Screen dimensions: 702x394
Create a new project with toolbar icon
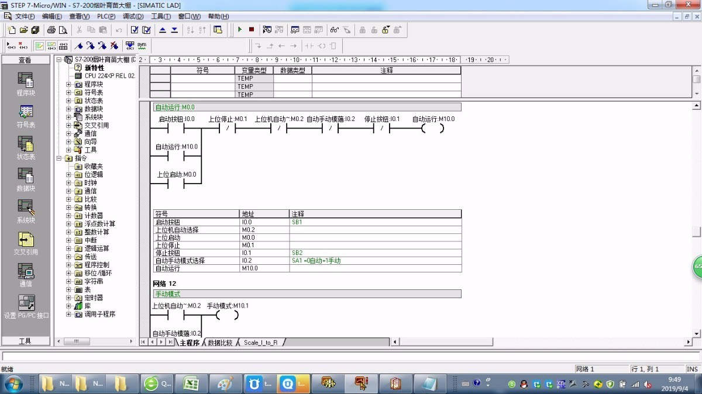[12, 30]
